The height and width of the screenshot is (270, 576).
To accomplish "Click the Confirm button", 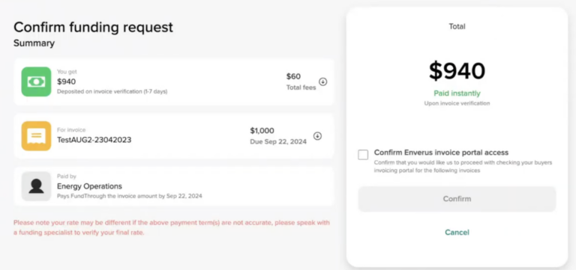I will point(457,199).
